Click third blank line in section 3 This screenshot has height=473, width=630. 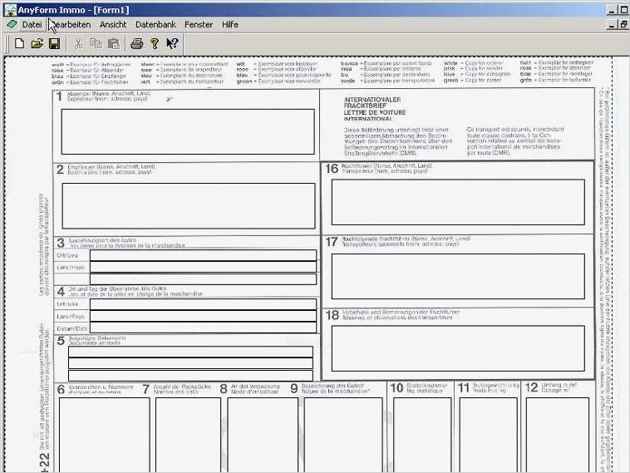203,279
